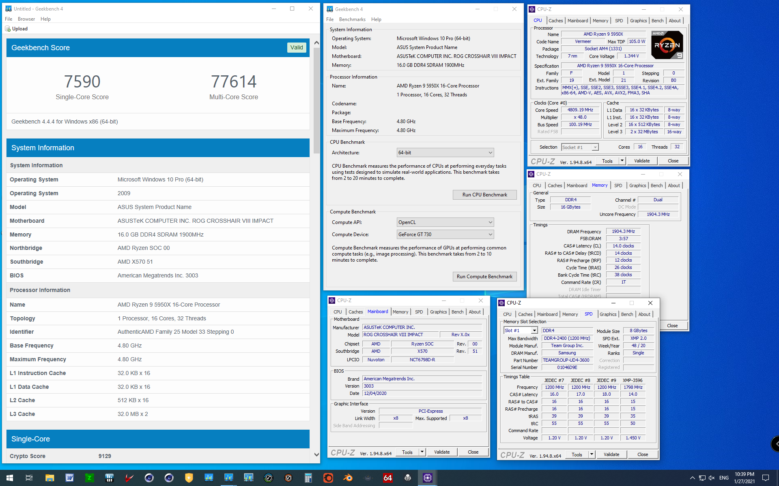Open the orange V circle taskbar icon
The height and width of the screenshot is (486, 779).
coord(288,478)
